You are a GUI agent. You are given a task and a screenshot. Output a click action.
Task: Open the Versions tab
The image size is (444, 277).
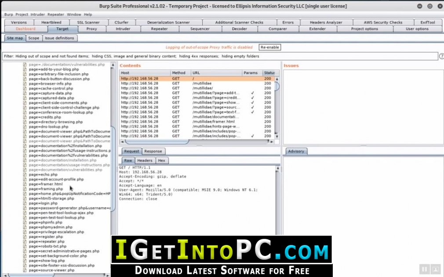19,22
